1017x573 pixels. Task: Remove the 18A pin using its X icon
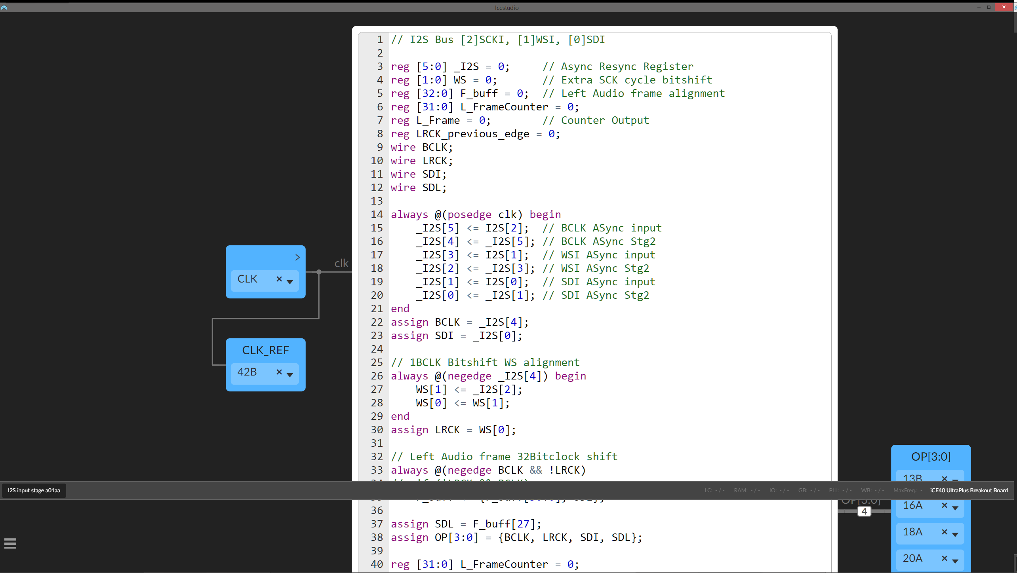(944, 532)
